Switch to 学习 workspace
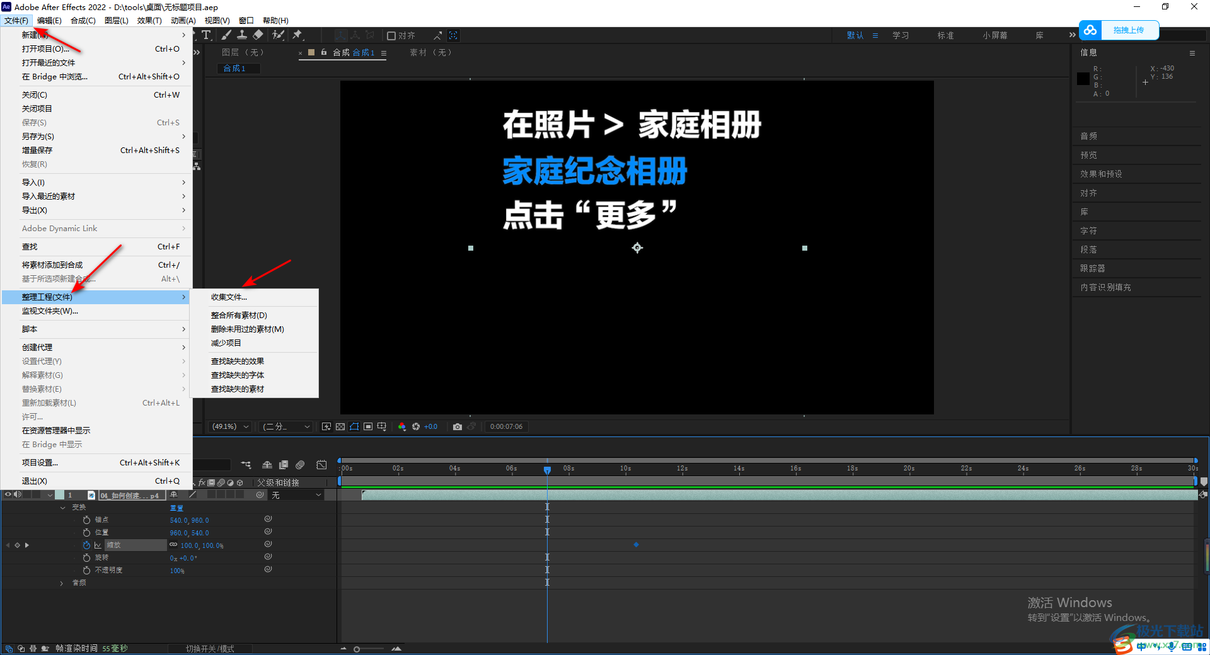 point(901,35)
